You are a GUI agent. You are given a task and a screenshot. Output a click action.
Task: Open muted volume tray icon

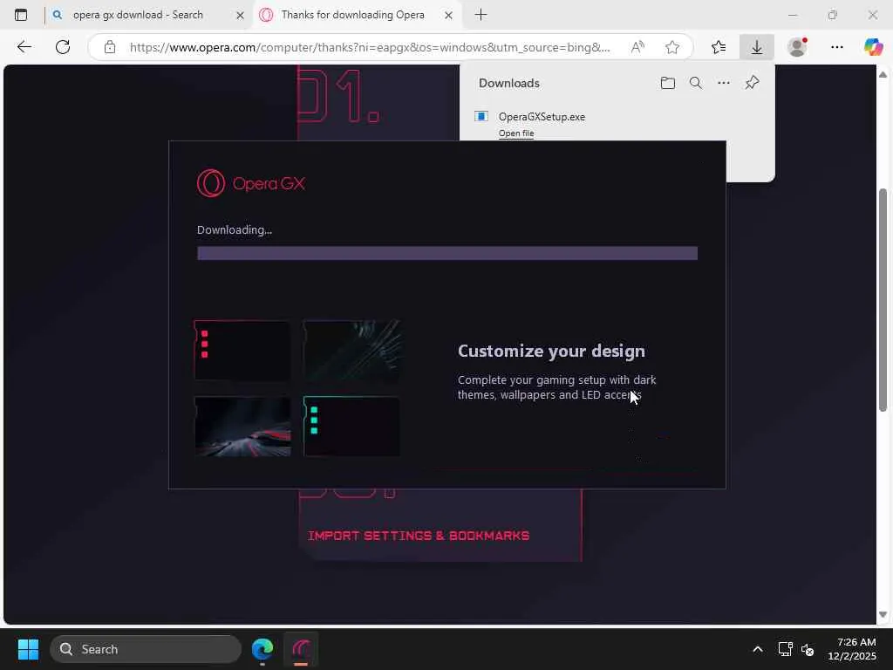(x=808, y=649)
